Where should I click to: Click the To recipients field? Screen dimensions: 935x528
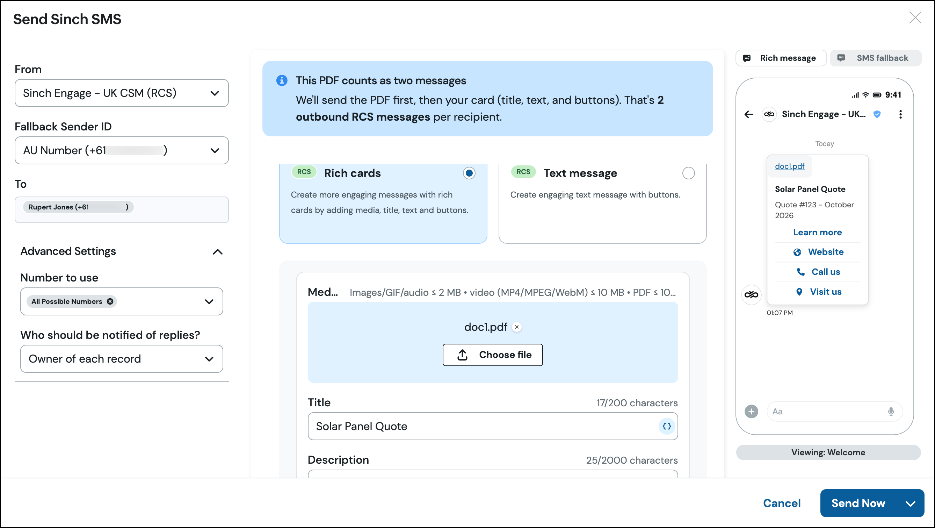[x=122, y=210]
